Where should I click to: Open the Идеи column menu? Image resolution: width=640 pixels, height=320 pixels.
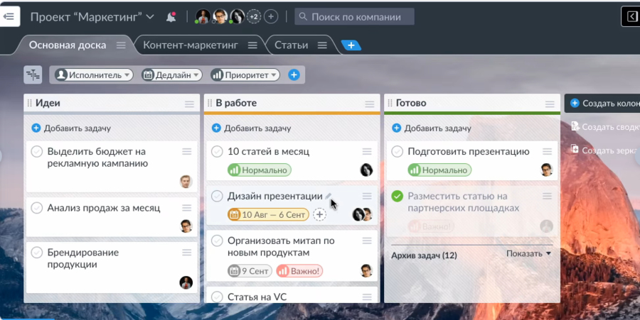click(189, 104)
